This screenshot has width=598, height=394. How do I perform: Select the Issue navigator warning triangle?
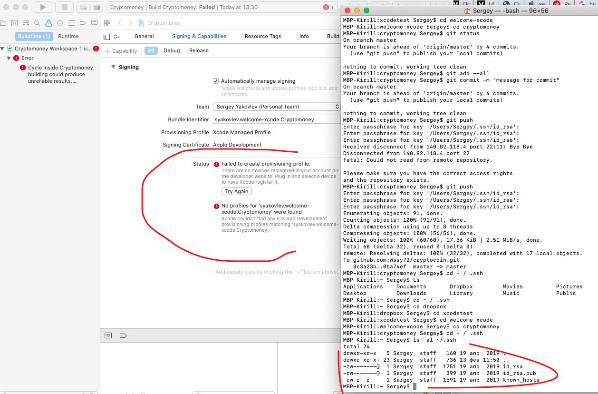coord(48,23)
